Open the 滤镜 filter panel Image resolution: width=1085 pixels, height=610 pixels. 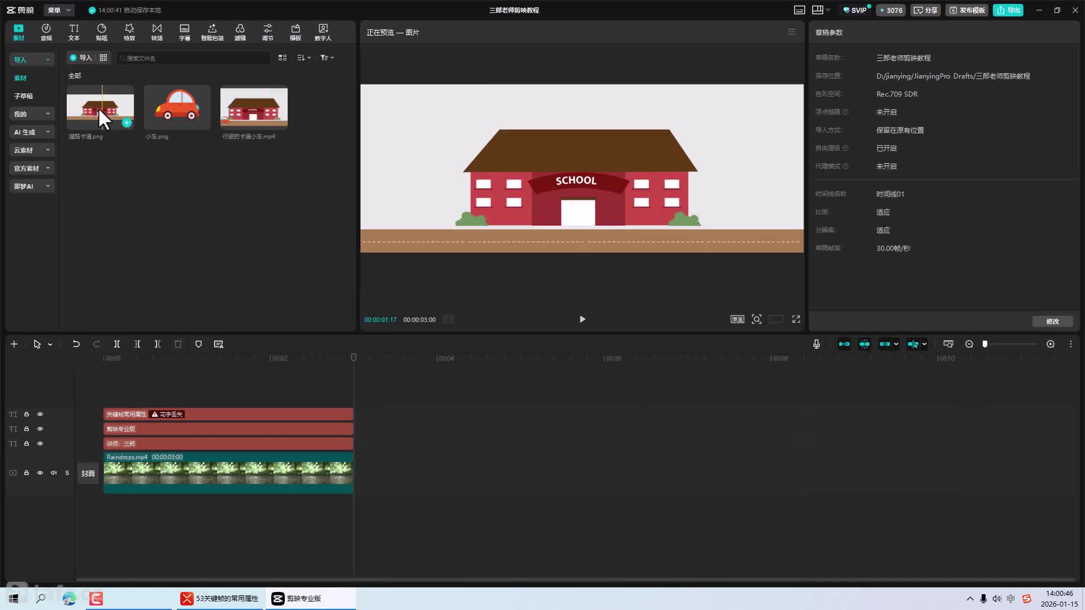pos(240,32)
